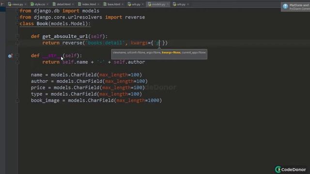Image resolution: width=310 pixels, height=174 pixels.
Task: Open the views.py editor tab
Action: [17, 4]
